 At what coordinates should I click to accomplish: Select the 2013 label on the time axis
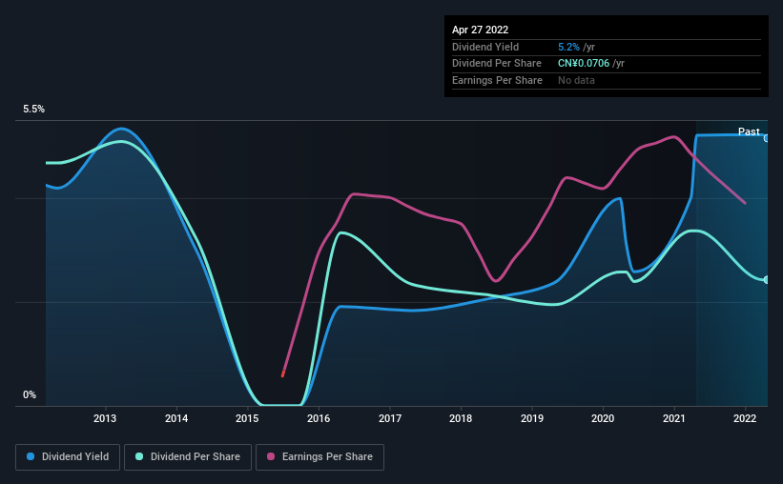105,418
